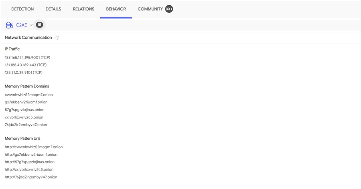Open URL http://57g7spgrzlojinas.onion
The image size is (361, 189).
click(30, 162)
